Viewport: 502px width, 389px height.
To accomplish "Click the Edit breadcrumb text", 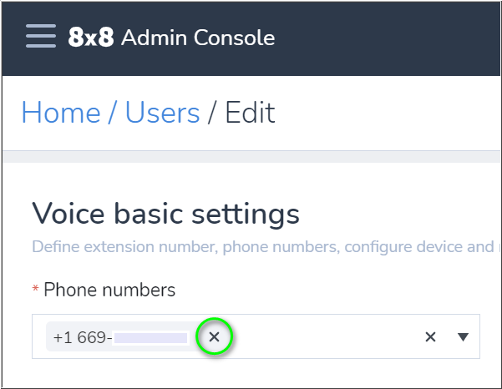I will click(250, 113).
